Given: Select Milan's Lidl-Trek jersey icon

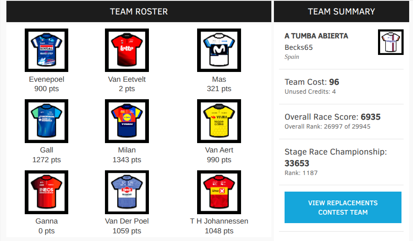Looking at the screenshot, I should (127, 121).
